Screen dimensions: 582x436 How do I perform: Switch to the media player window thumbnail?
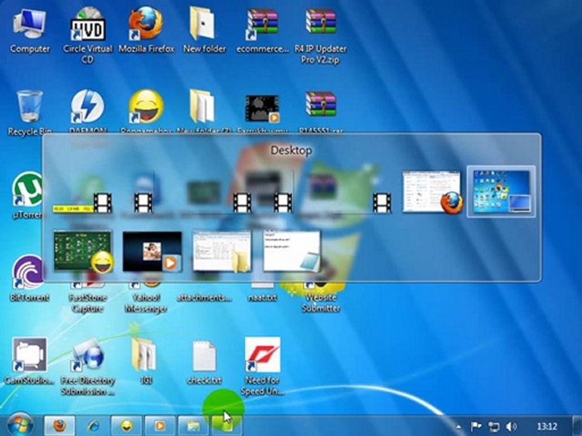[x=152, y=251]
